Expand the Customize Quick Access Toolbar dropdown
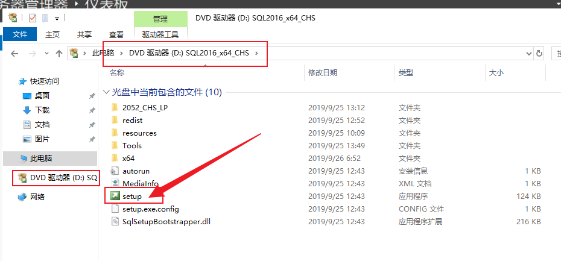Screen dimensions: 561x261 (x=57, y=18)
